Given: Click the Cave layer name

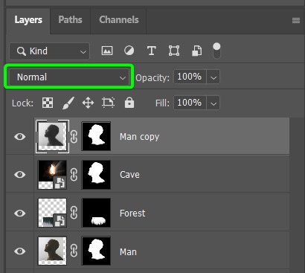Looking at the screenshot, I should click(x=129, y=175).
